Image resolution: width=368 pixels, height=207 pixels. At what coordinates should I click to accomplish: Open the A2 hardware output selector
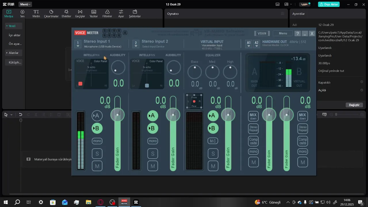click(x=256, y=44)
